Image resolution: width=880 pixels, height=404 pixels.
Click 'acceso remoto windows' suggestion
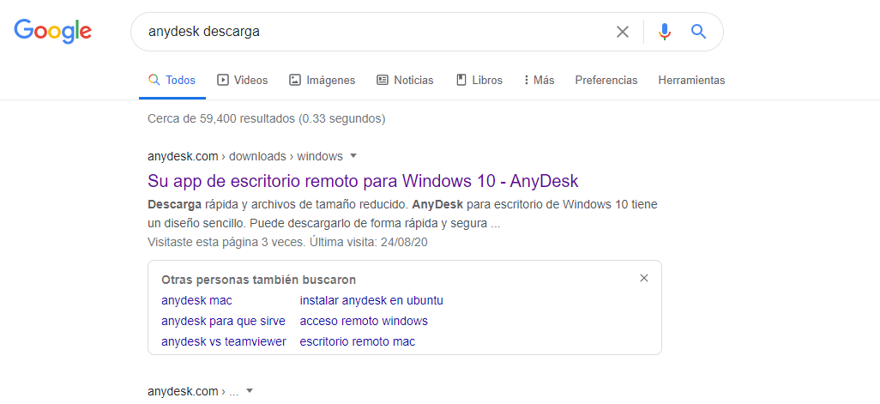pos(363,321)
